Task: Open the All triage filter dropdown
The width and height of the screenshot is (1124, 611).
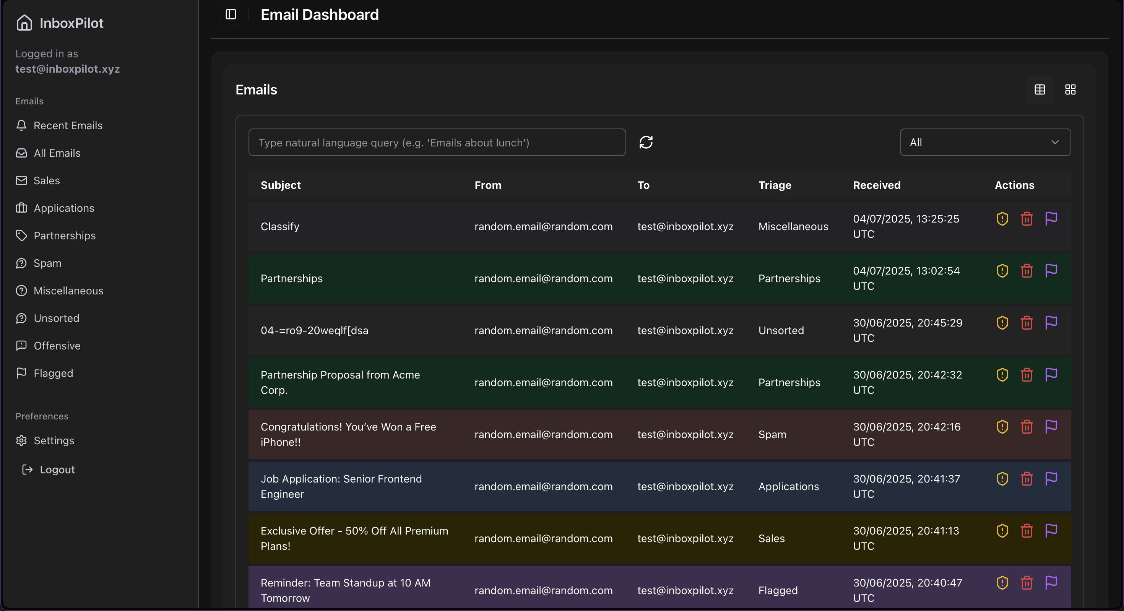Action: tap(985, 142)
